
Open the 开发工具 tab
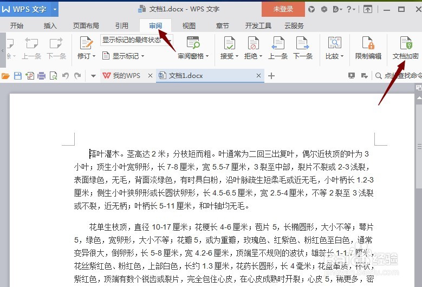258,26
